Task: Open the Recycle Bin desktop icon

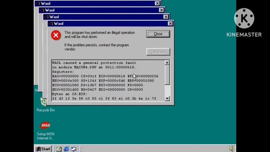Action: [x=45, y=104]
